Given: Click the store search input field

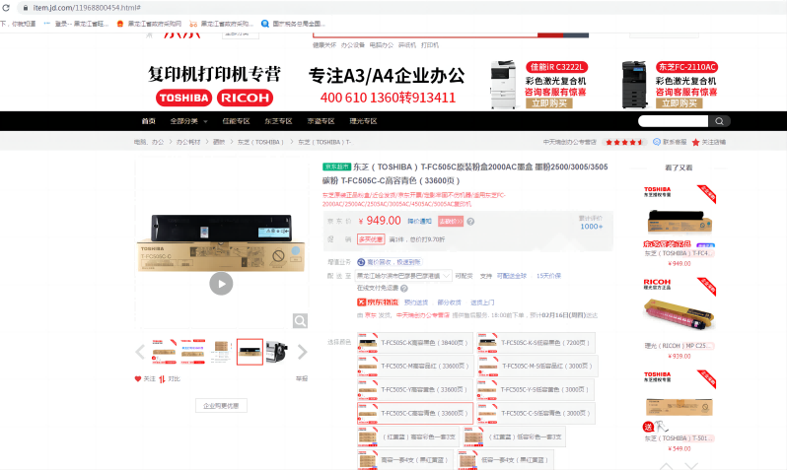Looking at the screenshot, I should (x=673, y=121).
